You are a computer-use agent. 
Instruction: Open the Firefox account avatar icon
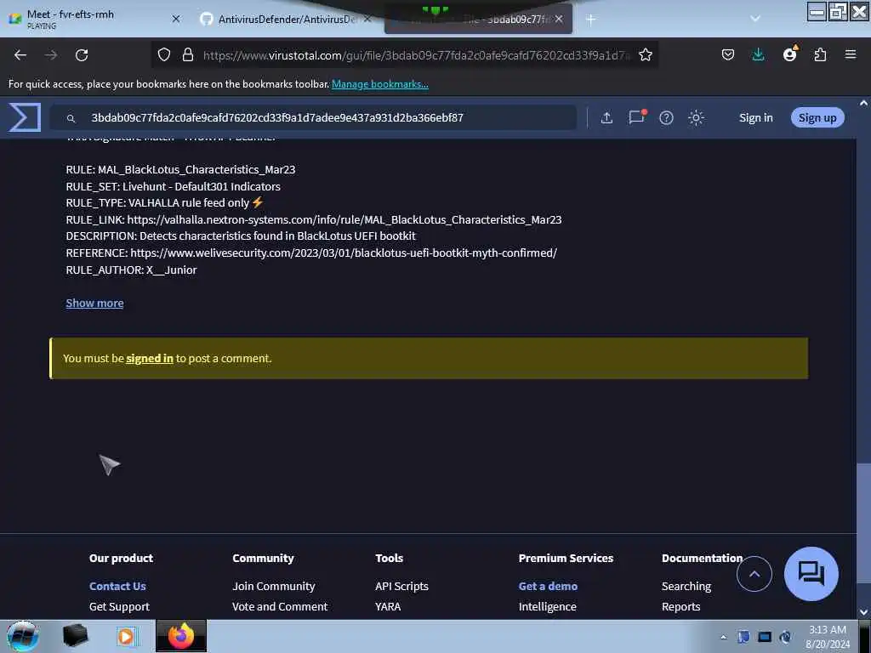point(789,54)
